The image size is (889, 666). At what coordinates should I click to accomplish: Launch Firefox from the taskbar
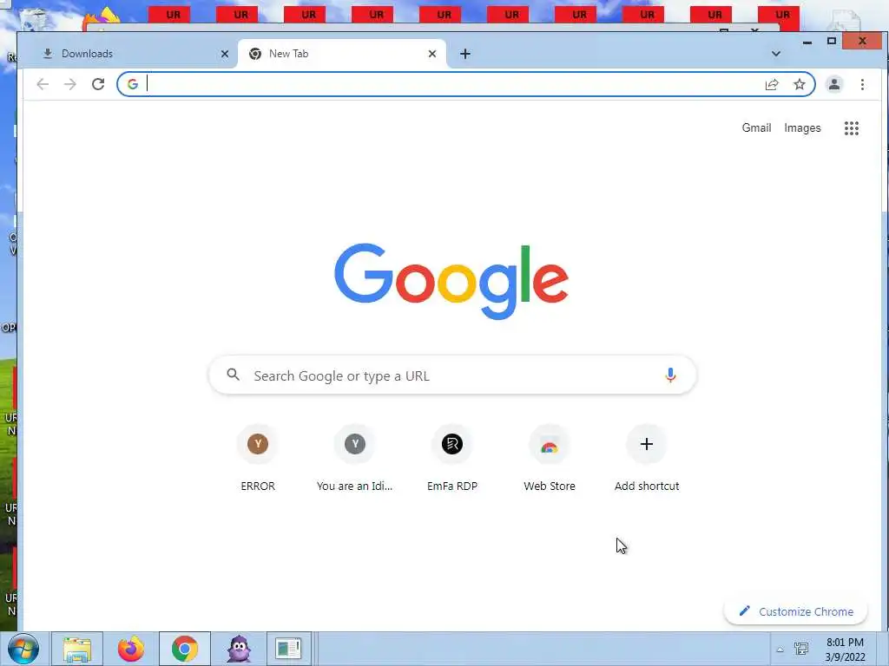pos(131,649)
